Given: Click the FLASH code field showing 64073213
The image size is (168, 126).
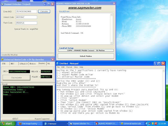Looking at the screenshot, I should tap(46, 77).
